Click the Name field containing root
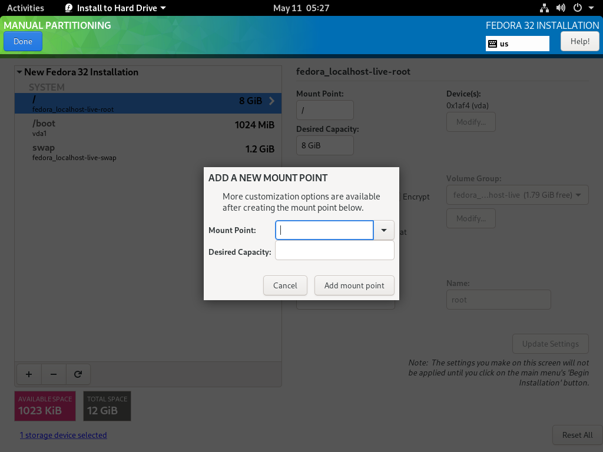Viewport: 603px width, 452px height. pyautogui.click(x=498, y=300)
